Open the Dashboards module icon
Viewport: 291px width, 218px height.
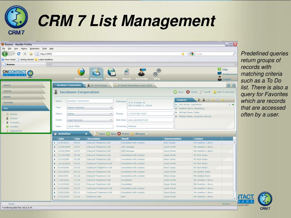pyautogui.click(x=81, y=72)
